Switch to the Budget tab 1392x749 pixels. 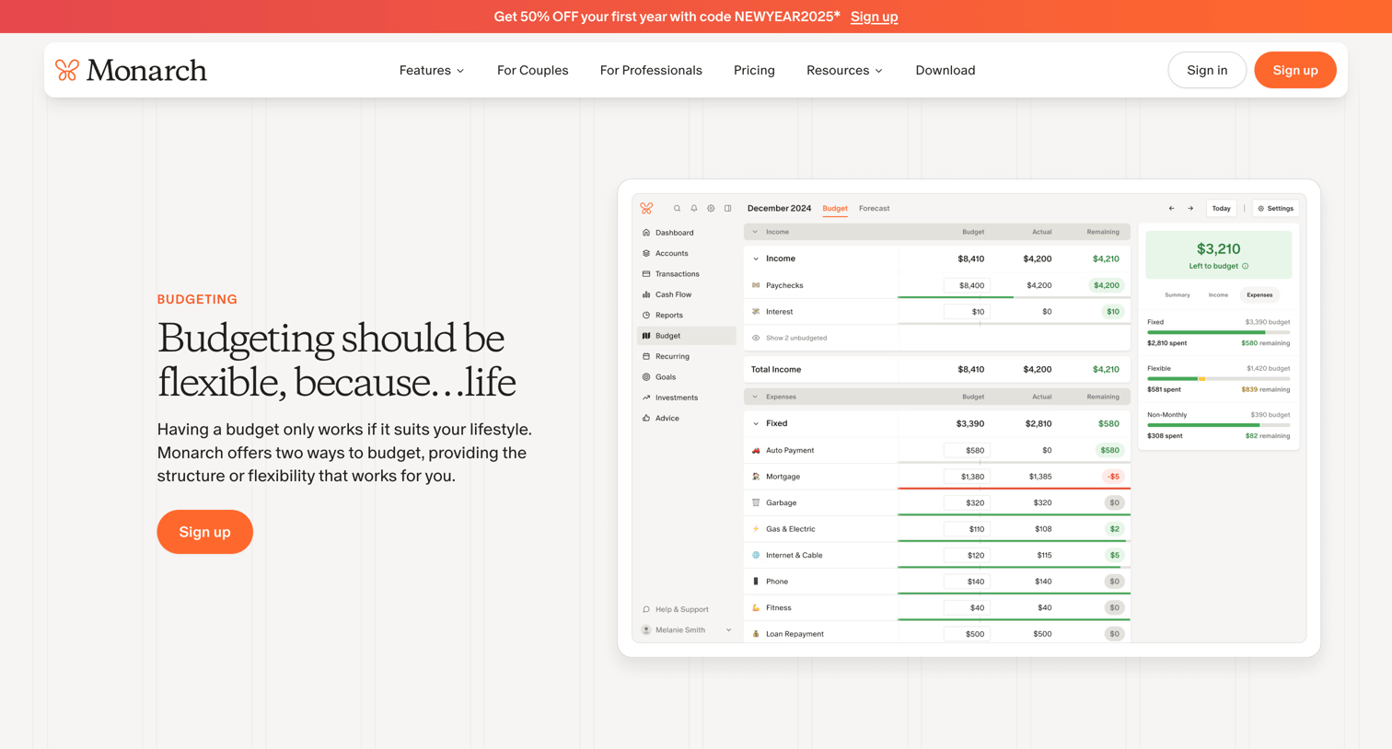pyautogui.click(x=835, y=209)
